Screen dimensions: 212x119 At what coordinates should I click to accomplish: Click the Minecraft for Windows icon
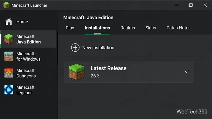point(9,56)
